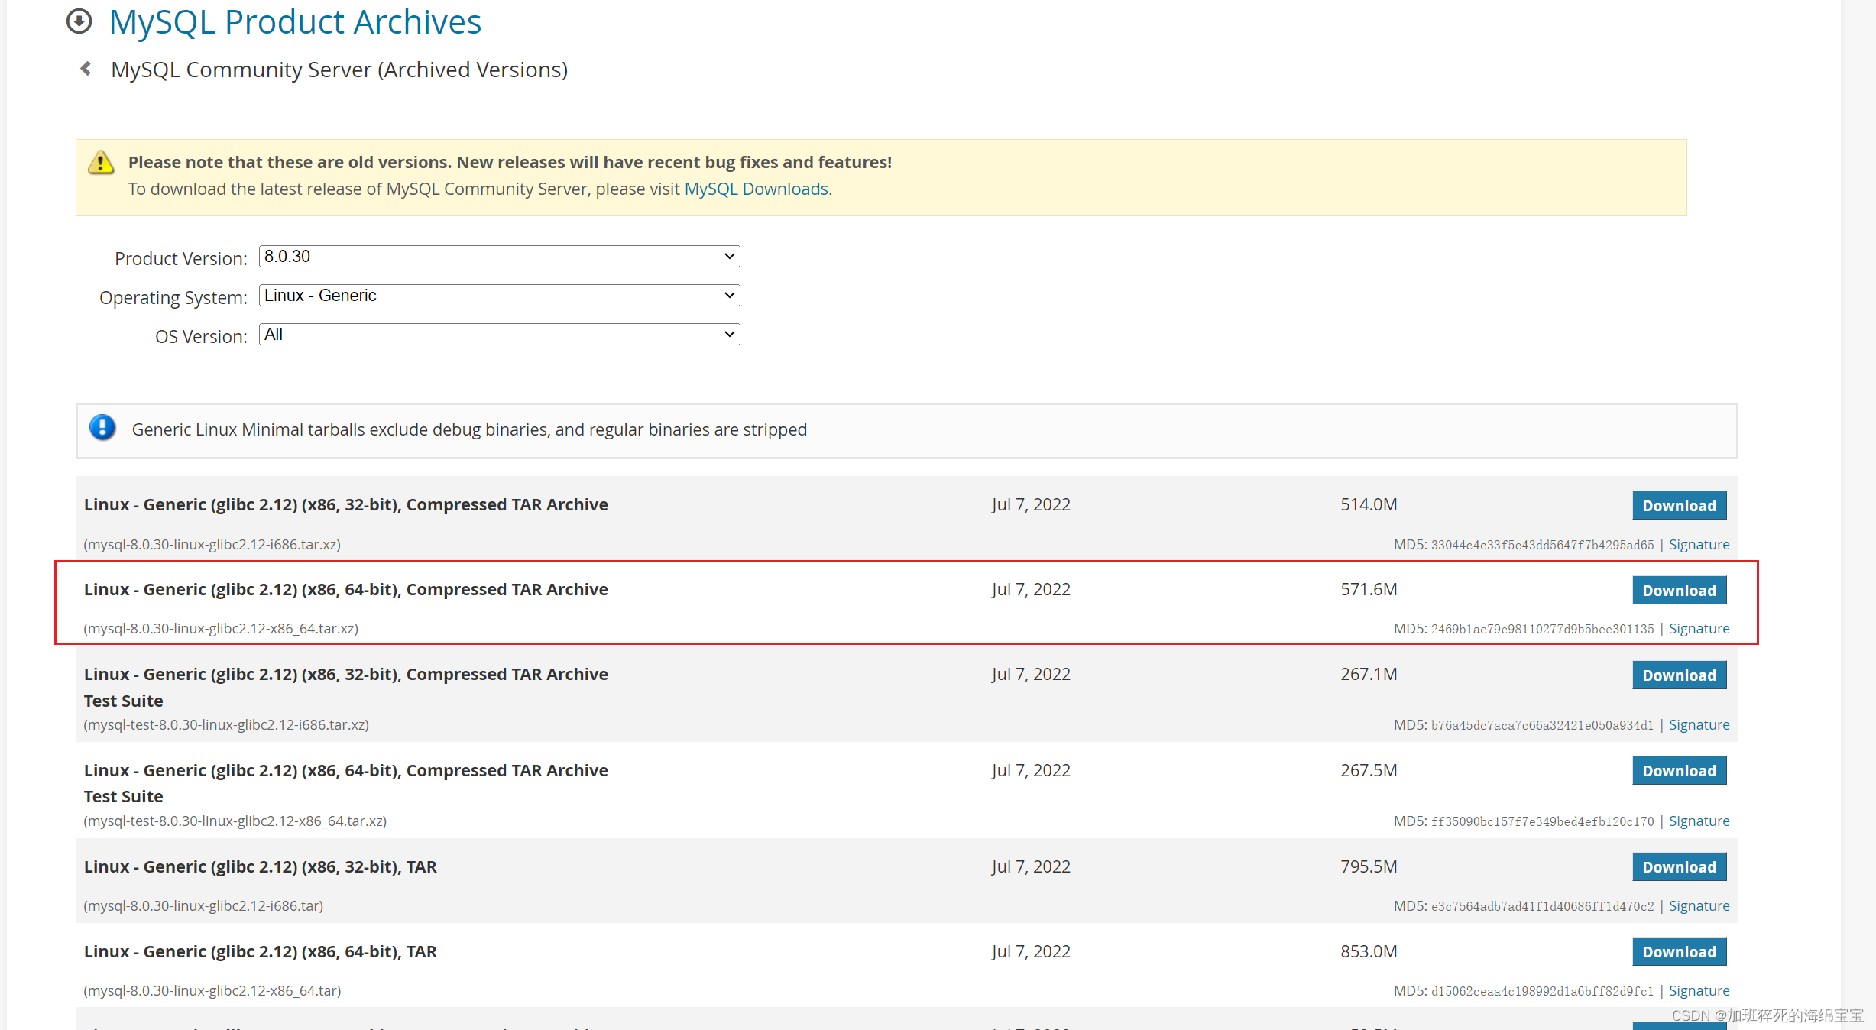The width and height of the screenshot is (1876, 1030).
Task: Click the yellow warning triangle icon
Action: pos(101,163)
